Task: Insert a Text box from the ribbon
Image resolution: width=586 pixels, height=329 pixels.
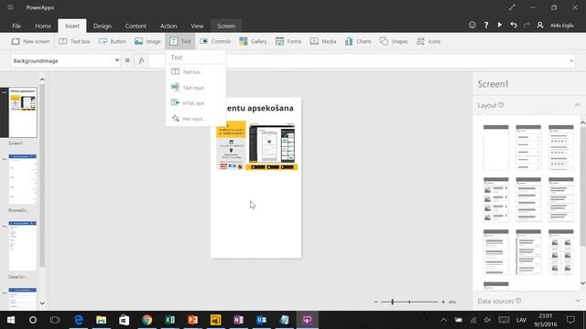Action: pos(74,41)
